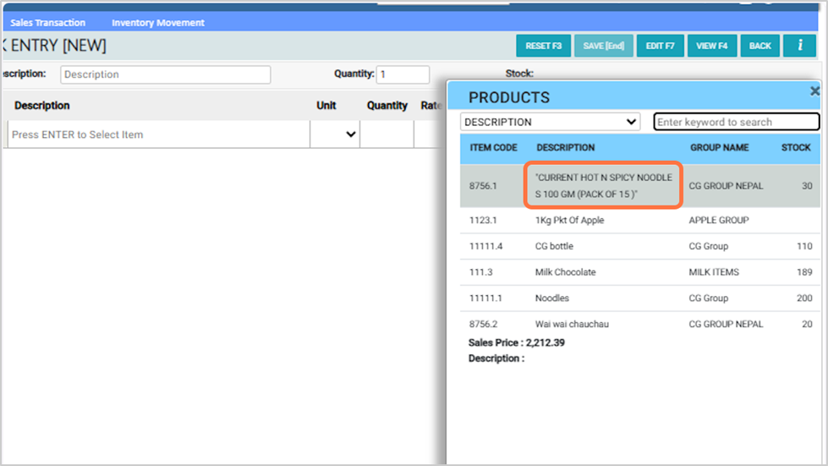Click the SAVE [End] button
Viewport: 828px width, 466px height.
click(603, 46)
